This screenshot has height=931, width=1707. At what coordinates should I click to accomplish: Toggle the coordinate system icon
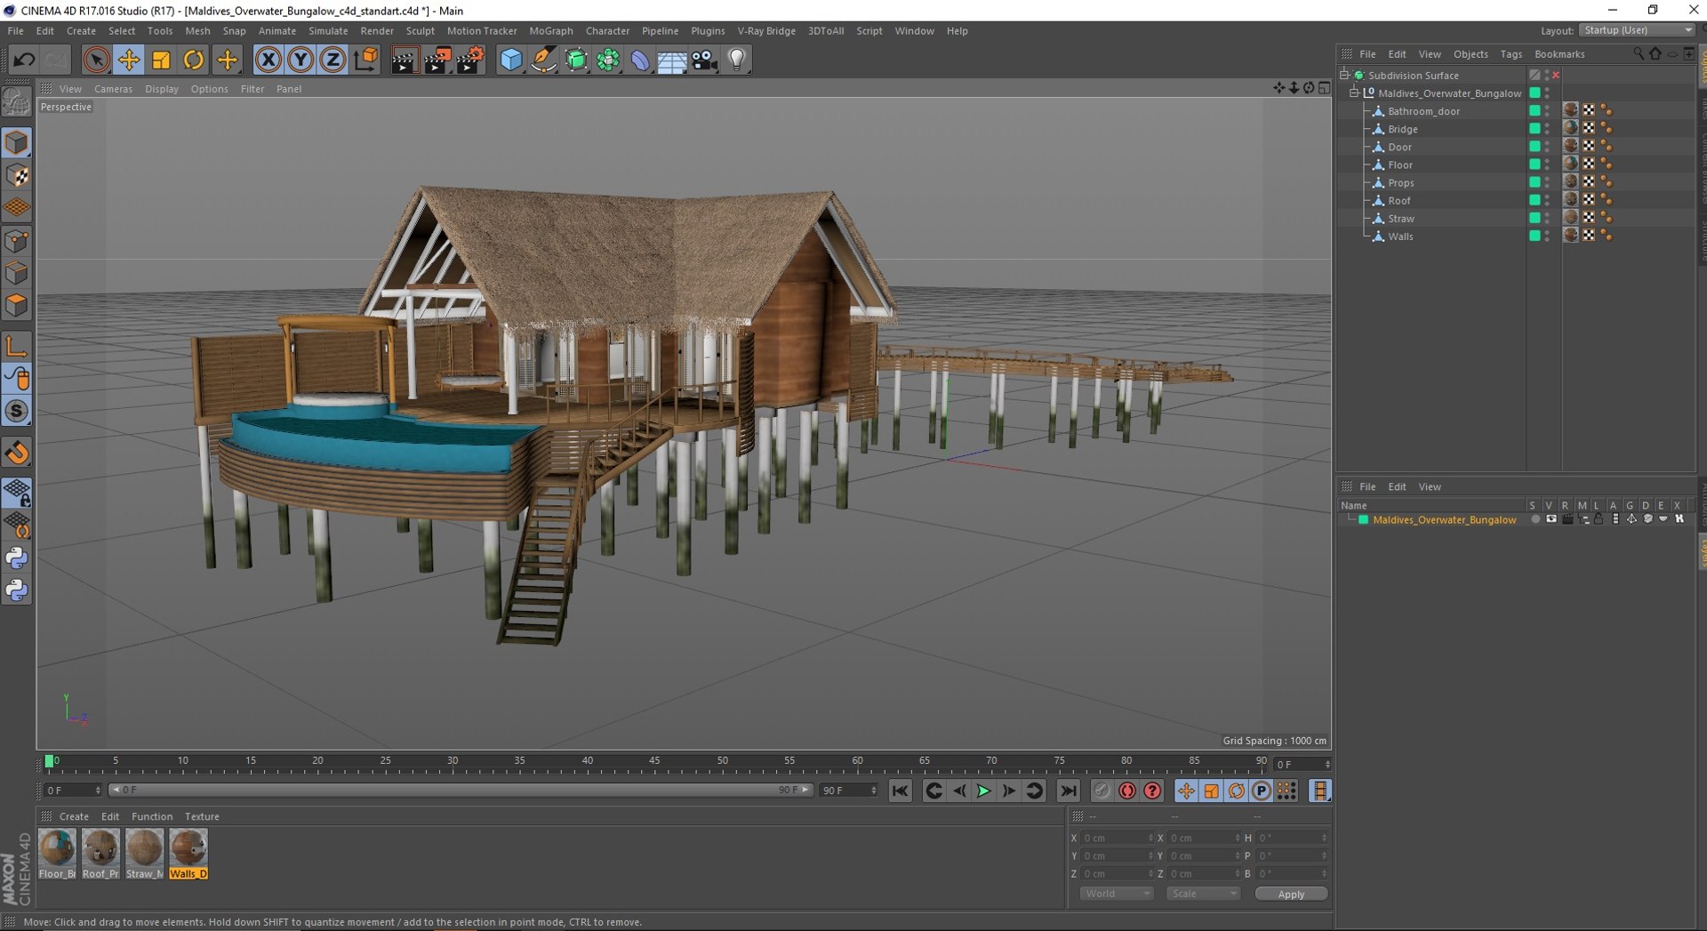365,60
